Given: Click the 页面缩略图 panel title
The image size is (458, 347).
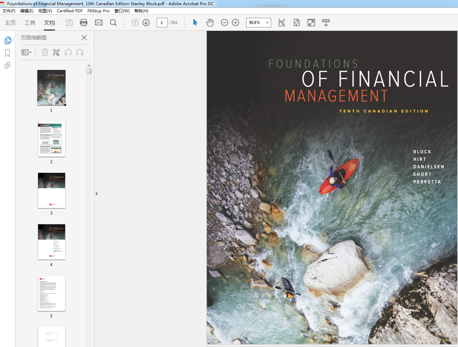Looking at the screenshot, I should coord(34,38).
